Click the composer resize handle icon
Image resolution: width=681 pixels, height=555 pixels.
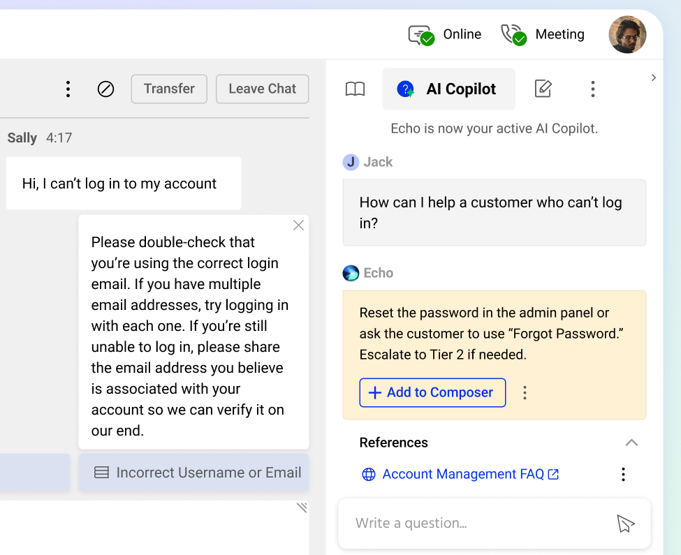point(302,508)
